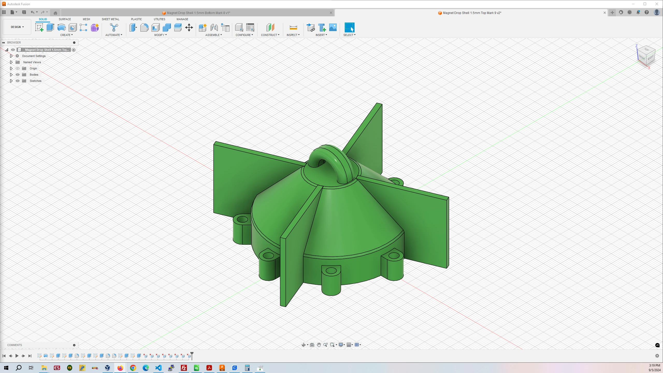Switch to the Surface tab
Viewport: 663px width, 373px height.
(65, 19)
